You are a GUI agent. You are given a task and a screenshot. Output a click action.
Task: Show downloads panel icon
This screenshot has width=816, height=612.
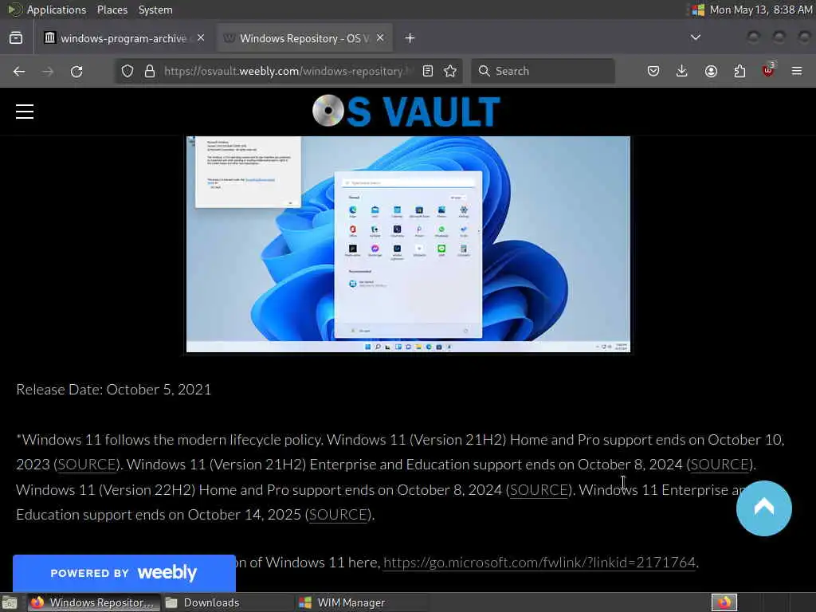682,71
